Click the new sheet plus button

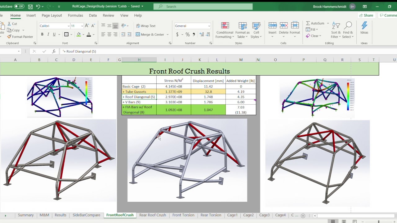[303, 216]
